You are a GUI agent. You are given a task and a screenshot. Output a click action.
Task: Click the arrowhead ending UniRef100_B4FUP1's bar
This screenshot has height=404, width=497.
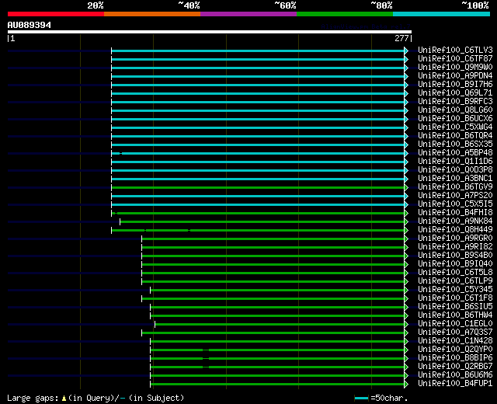click(406, 385)
